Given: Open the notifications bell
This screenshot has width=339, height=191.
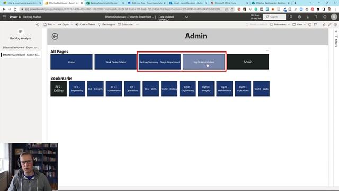Looking at the screenshot, I should 291,17.
